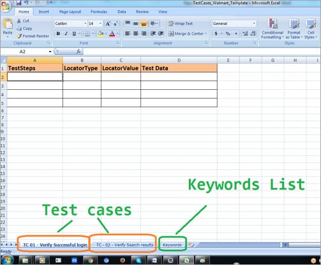
Task: Select the TestSteps header cell
Action: [x=35, y=68]
